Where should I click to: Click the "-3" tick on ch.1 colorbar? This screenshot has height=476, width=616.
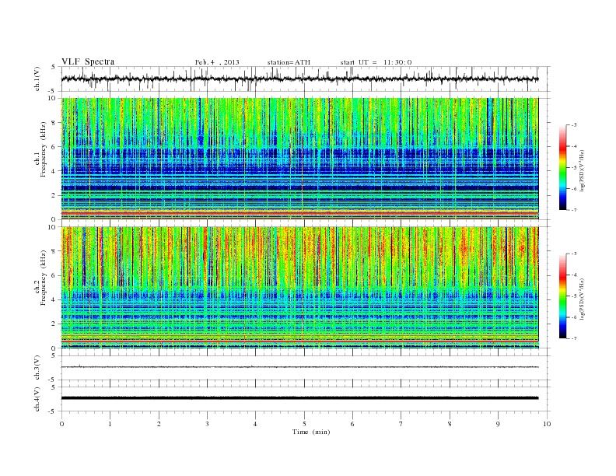(x=574, y=125)
